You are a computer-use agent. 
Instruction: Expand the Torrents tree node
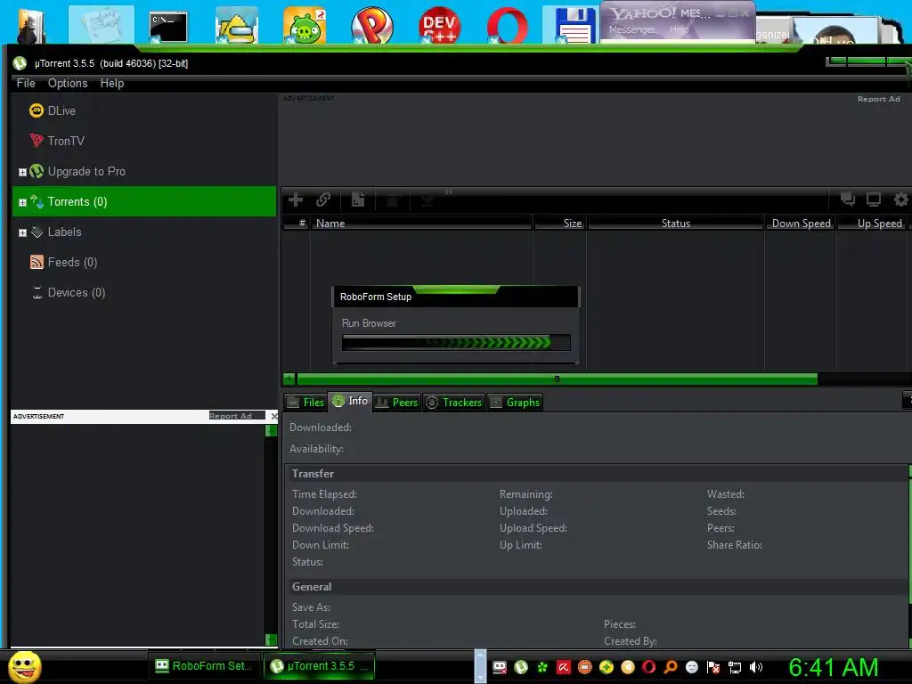click(22, 202)
